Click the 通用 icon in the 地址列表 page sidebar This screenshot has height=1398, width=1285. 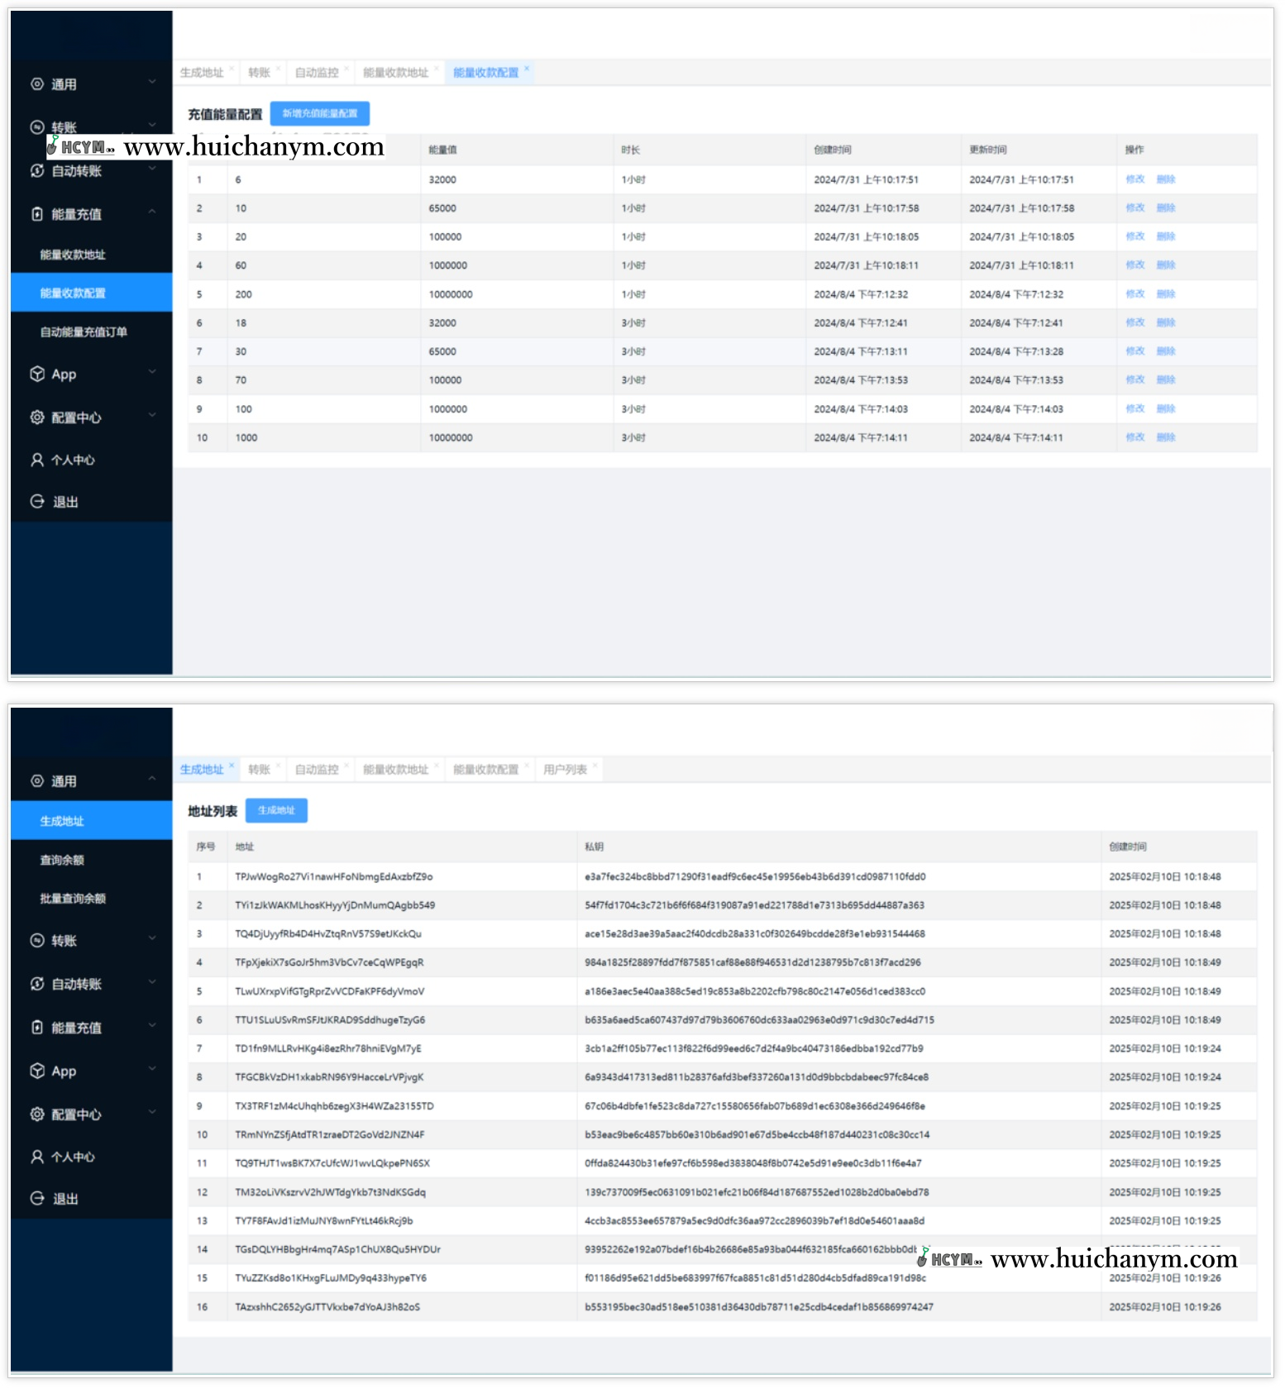pos(37,781)
